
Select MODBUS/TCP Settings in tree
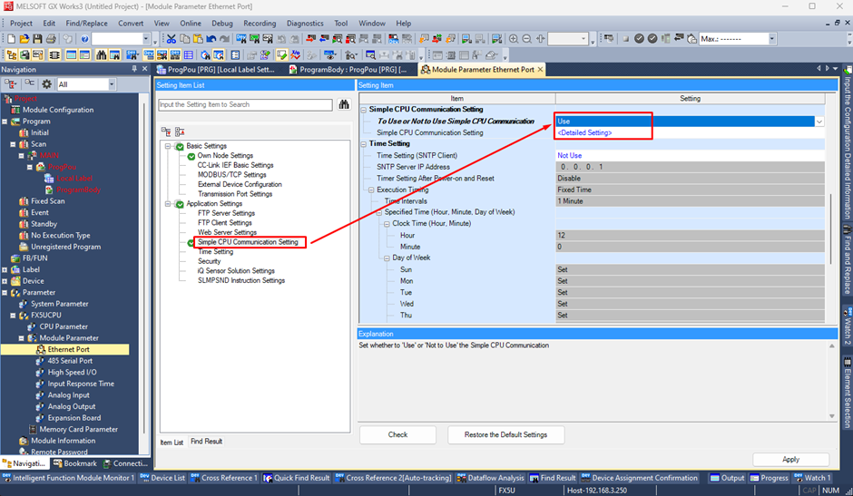[231, 175]
